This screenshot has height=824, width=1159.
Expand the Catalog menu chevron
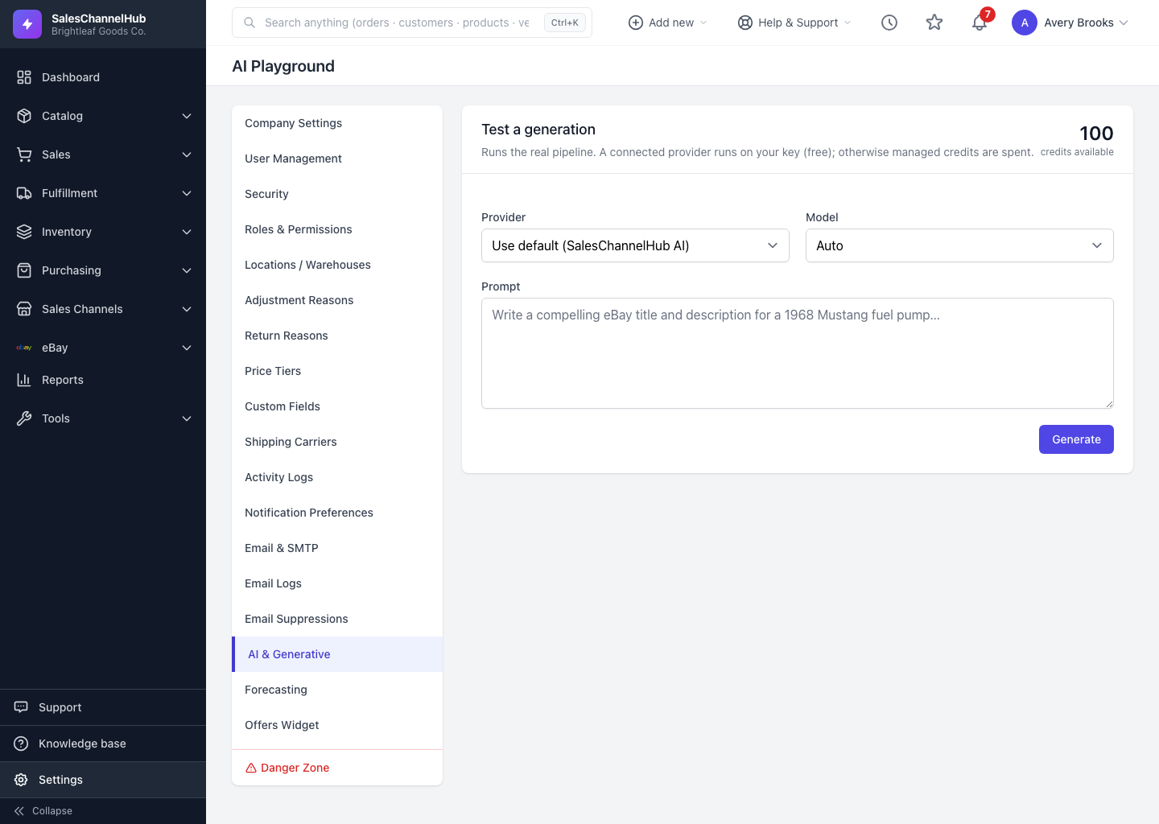[x=187, y=116]
